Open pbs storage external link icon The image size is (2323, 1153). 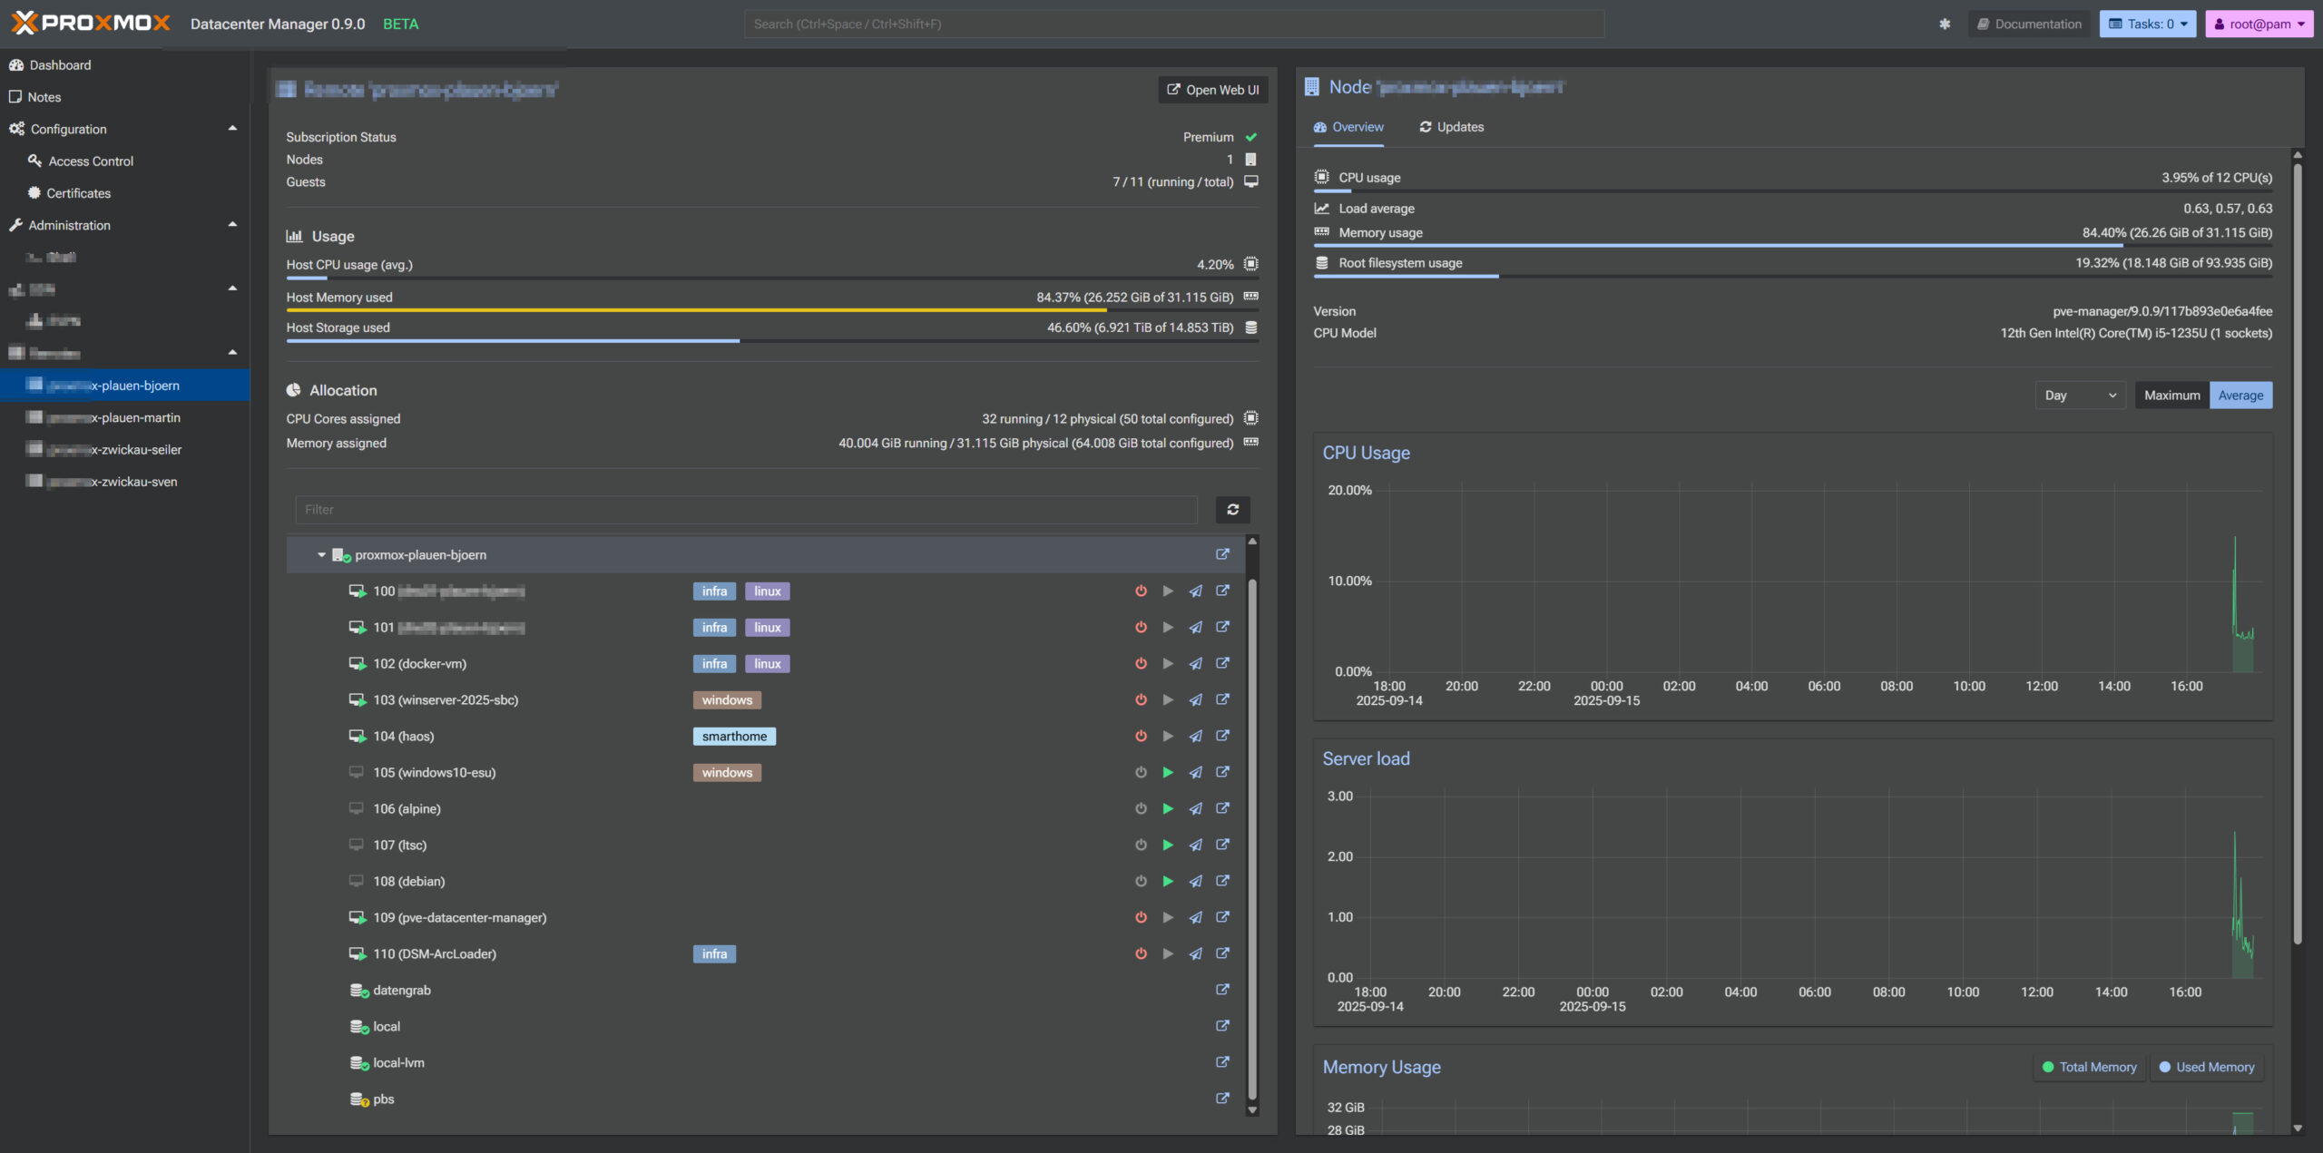click(x=1222, y=1099)
